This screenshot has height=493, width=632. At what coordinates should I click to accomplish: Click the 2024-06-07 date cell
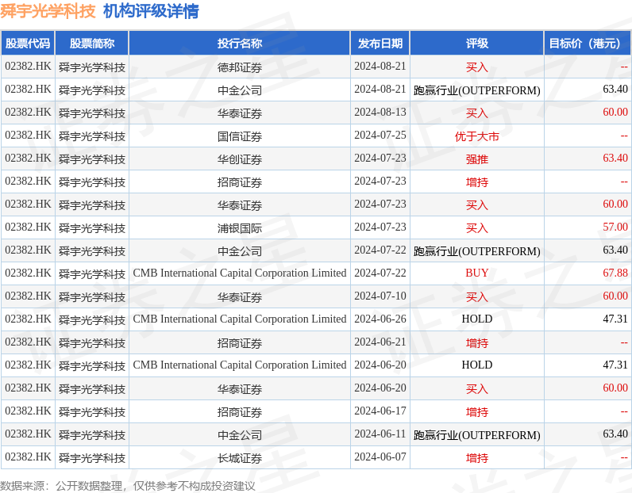tap(380, 457)
